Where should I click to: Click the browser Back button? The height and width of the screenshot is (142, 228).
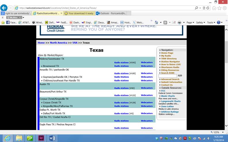4,8
